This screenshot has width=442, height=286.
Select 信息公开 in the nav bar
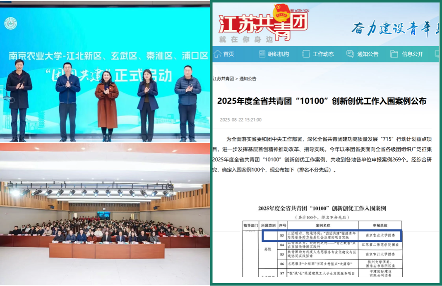413,54
